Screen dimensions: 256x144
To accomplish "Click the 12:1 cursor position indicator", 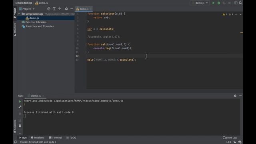I will click(x=228, y=142).
